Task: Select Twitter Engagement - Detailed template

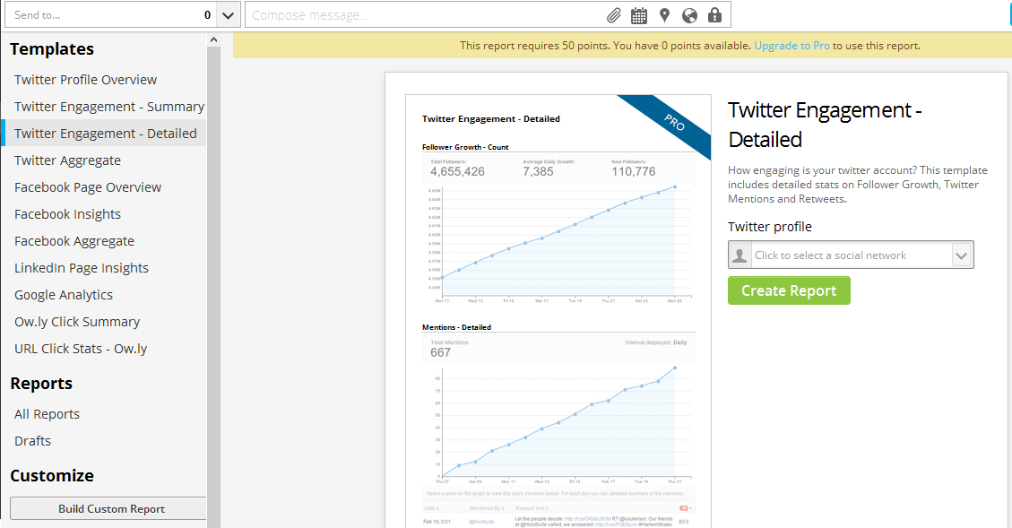Action: (105, 133)
